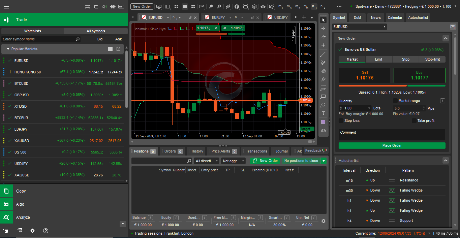Click the camera icon to capture the chart

(x=323, y=130)
